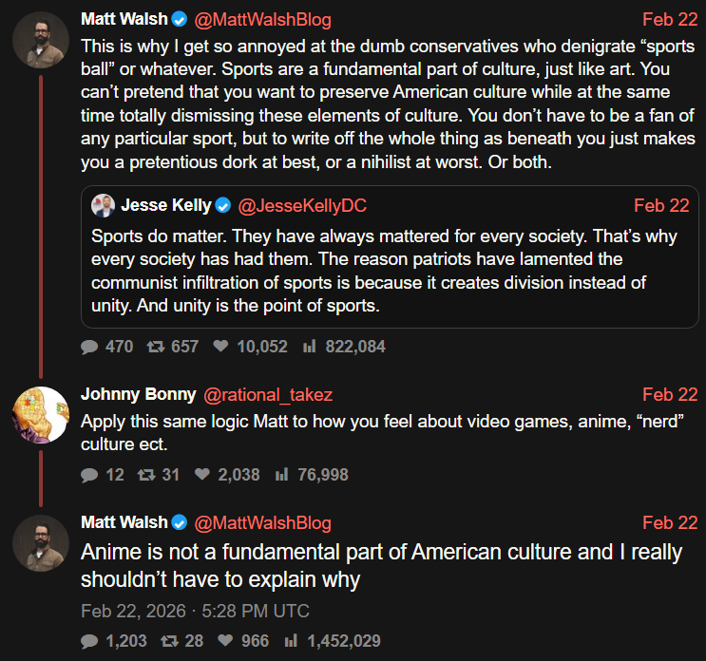
Task: Click Matt Walsh's avatar on the top tweet
Action: [x=40, y=40]
